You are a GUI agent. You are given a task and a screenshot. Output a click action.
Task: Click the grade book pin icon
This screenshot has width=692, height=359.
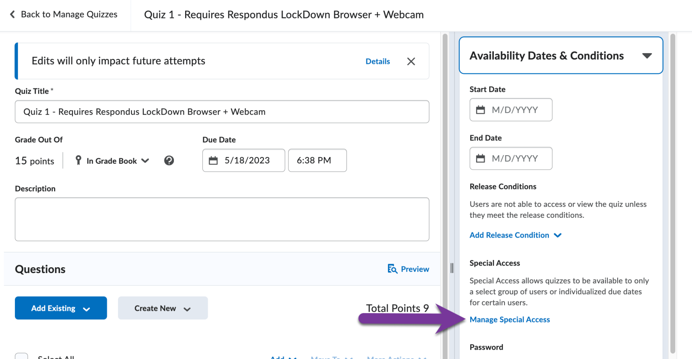pyautogui.click(x=78, y=160)
